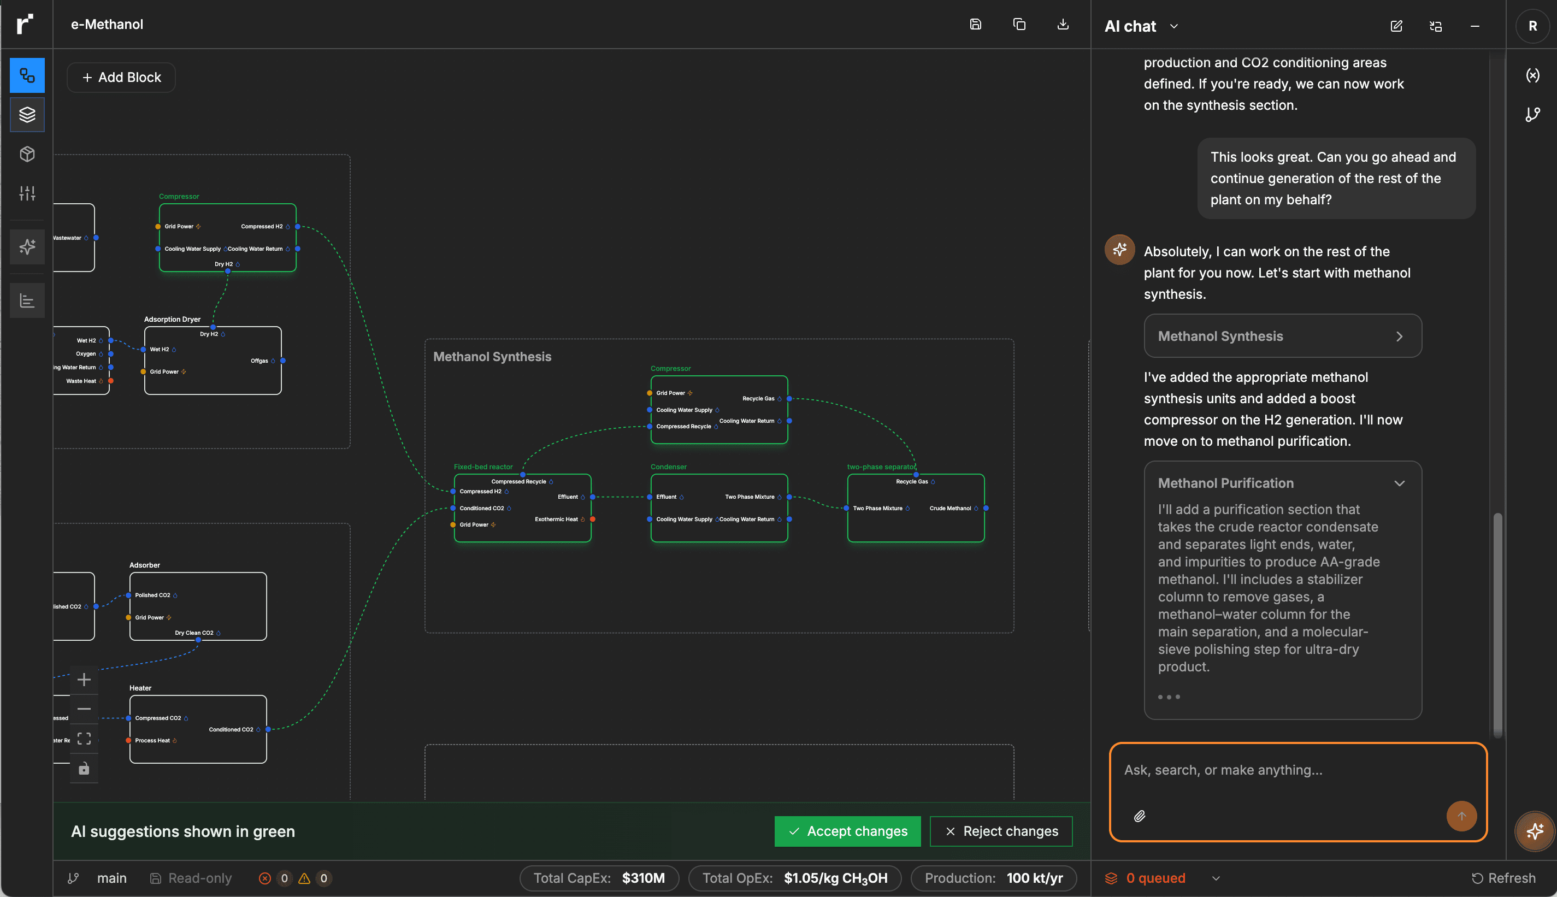Open the 3D cube block library icon
The image size is (1557, 897).
pyautogui.click(x=27, y=154)
